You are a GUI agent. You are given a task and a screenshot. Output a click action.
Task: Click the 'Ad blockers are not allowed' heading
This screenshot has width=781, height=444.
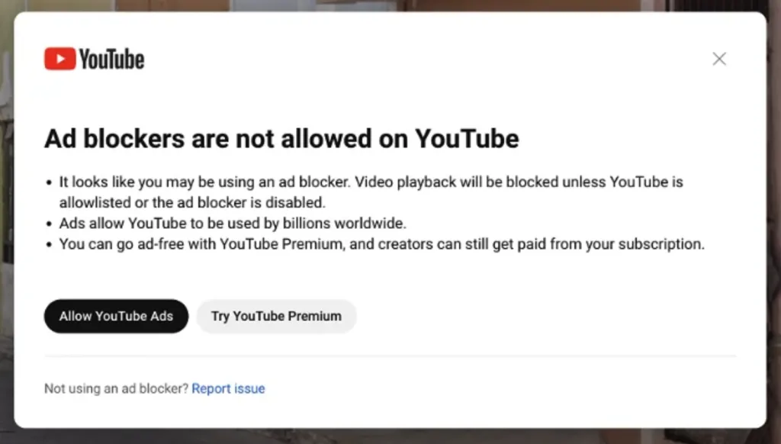pos(281,139)
